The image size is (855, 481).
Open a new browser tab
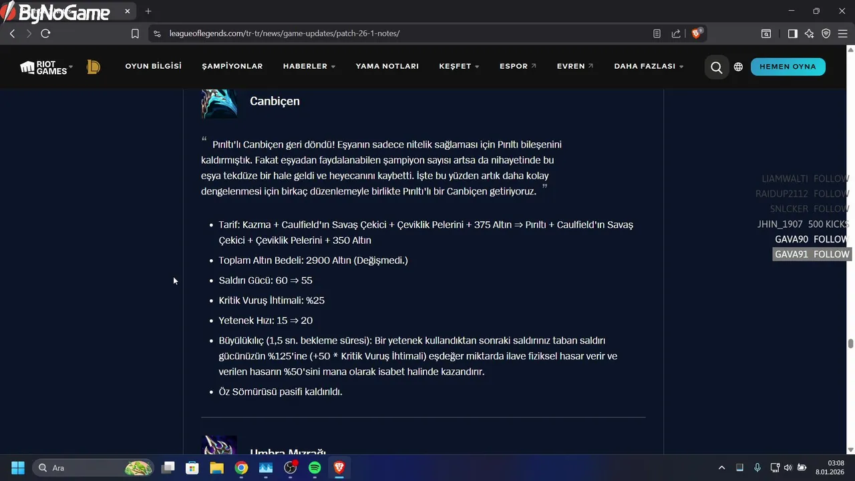(148, 11)
